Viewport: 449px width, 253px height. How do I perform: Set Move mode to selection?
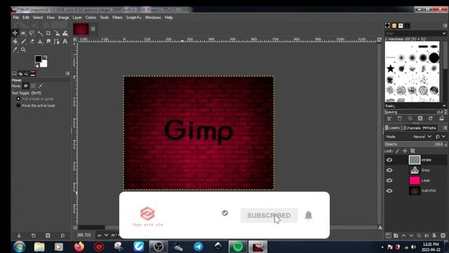(x=33, y=86)
